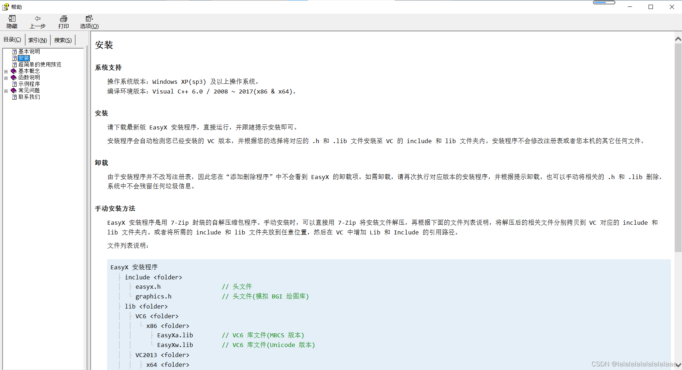Click the 文件列表说明 text line
The image size is (682, 370).
tap(128, 246)
